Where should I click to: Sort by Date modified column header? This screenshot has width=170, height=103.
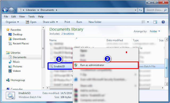pyautogui.click(x=115, y=40)
